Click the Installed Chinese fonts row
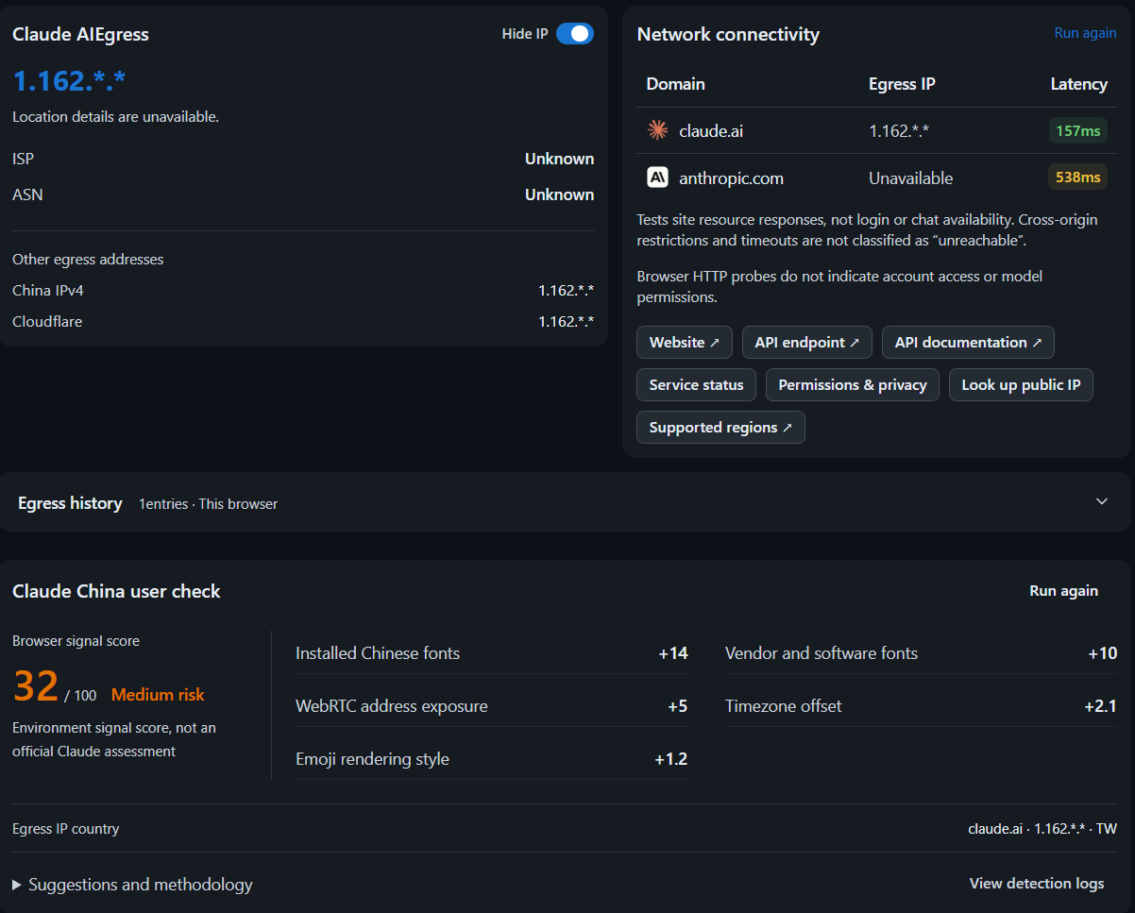Screen dimensions: 1135x913 point(492,653)
